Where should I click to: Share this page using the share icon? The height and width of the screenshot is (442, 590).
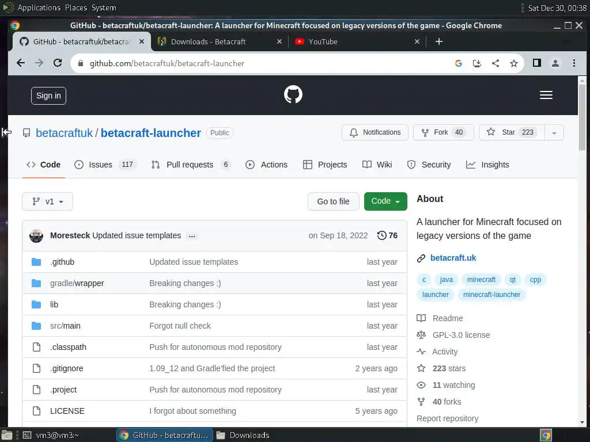(x=496, y=63)
